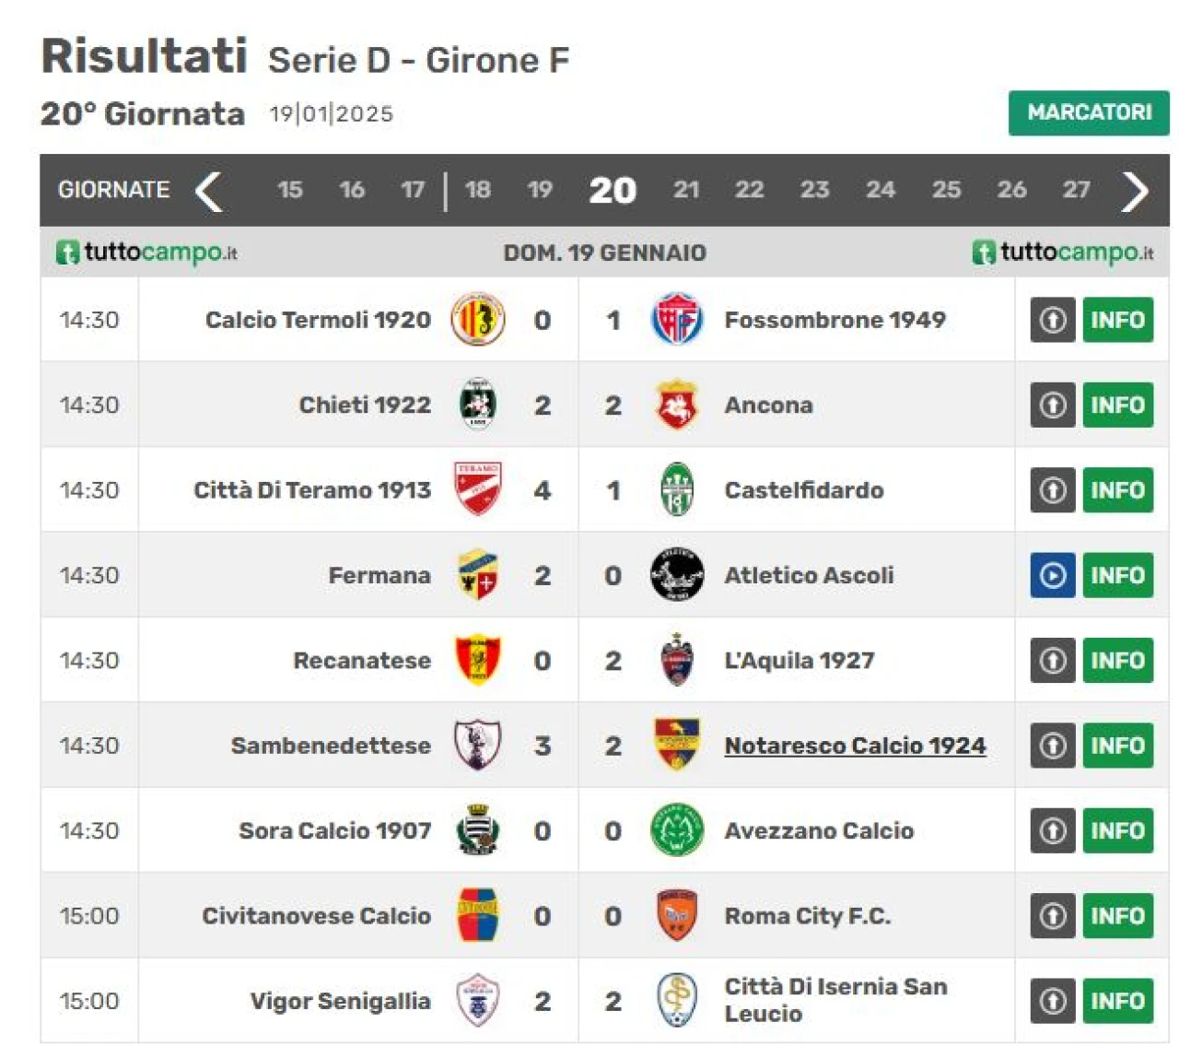Image resolution: width=1179 pixels, height=1058 pixels.
Task: Select giornata 21 in the navigation bar
Action: pyautogui.click(x=686, y=190)
